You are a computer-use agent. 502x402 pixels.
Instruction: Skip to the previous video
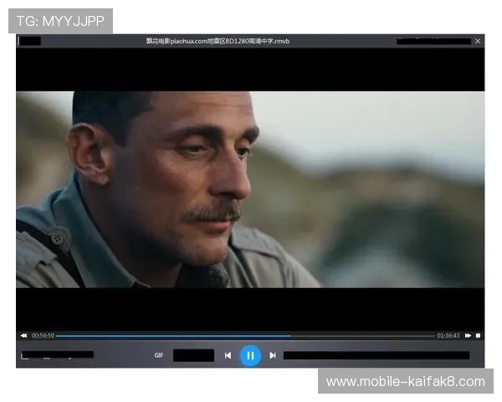tap(228, 355)
